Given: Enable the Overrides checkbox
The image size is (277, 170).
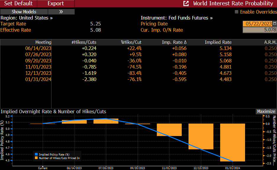Looking at the screenshot, I should (236, 12).
